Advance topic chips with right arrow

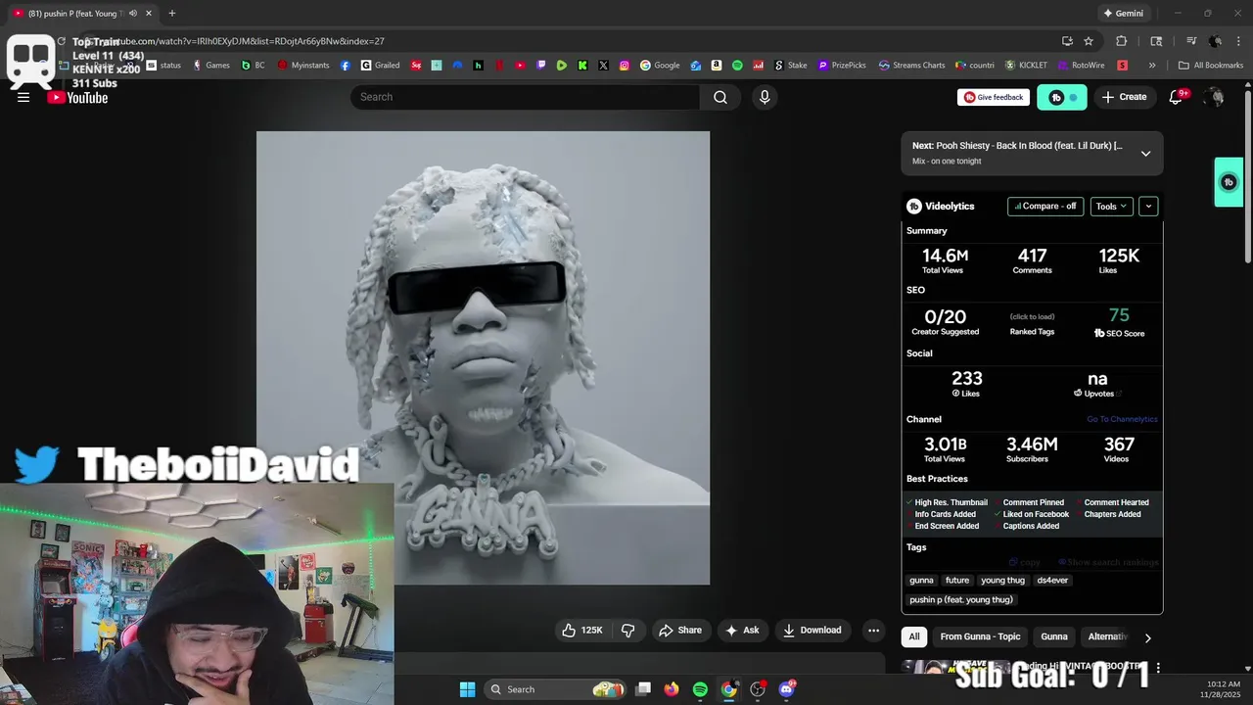tap(1147, 637)
